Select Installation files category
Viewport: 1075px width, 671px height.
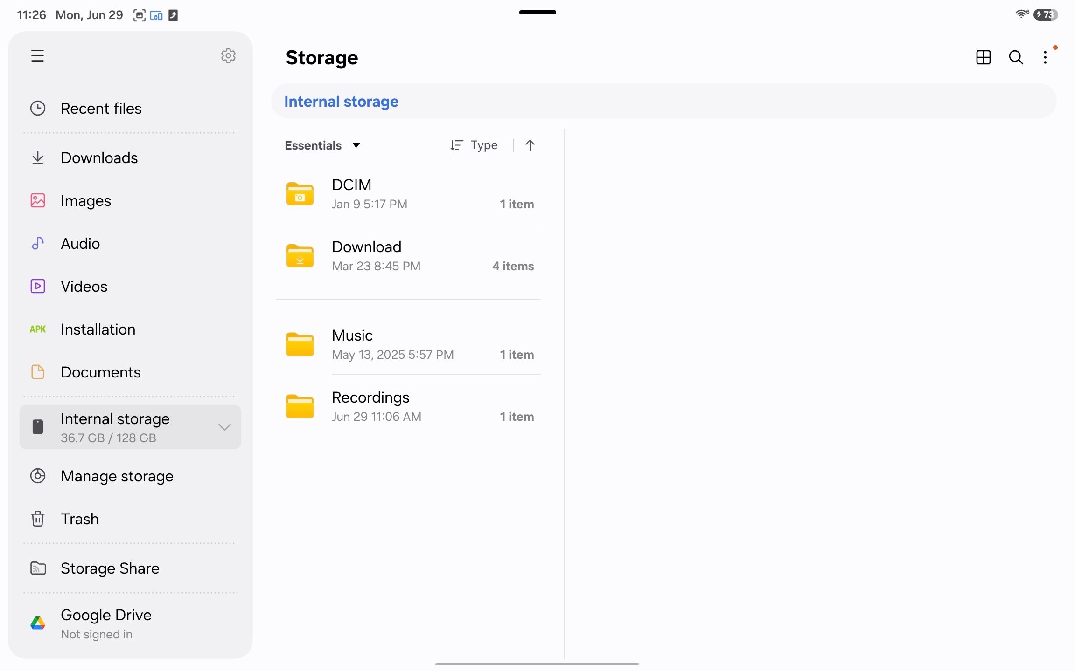pos(130,329)
